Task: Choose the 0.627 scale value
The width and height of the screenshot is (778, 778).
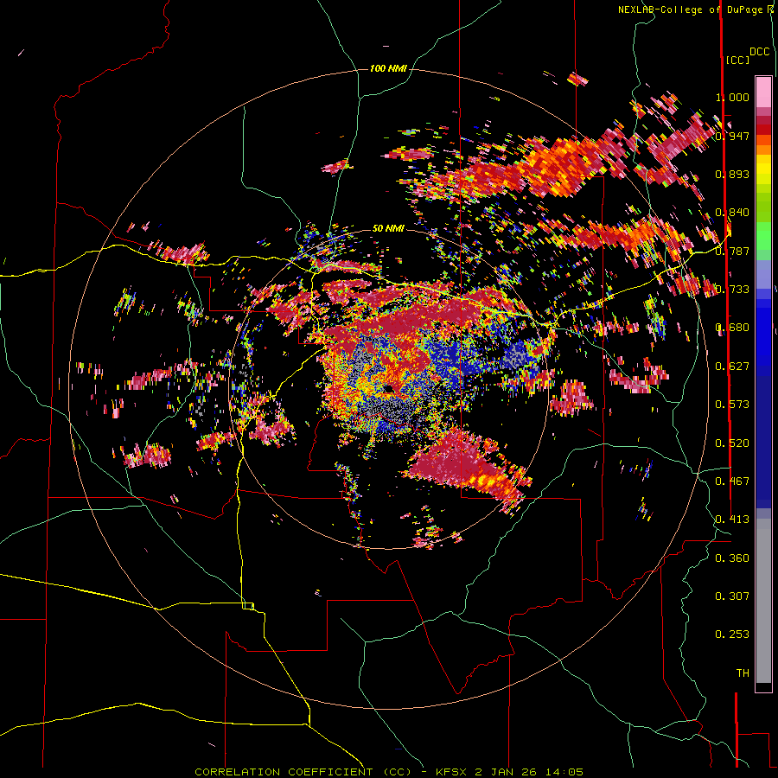Action: (x=732, y=366)
